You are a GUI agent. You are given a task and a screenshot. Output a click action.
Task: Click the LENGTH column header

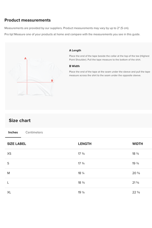pos(85,144)
